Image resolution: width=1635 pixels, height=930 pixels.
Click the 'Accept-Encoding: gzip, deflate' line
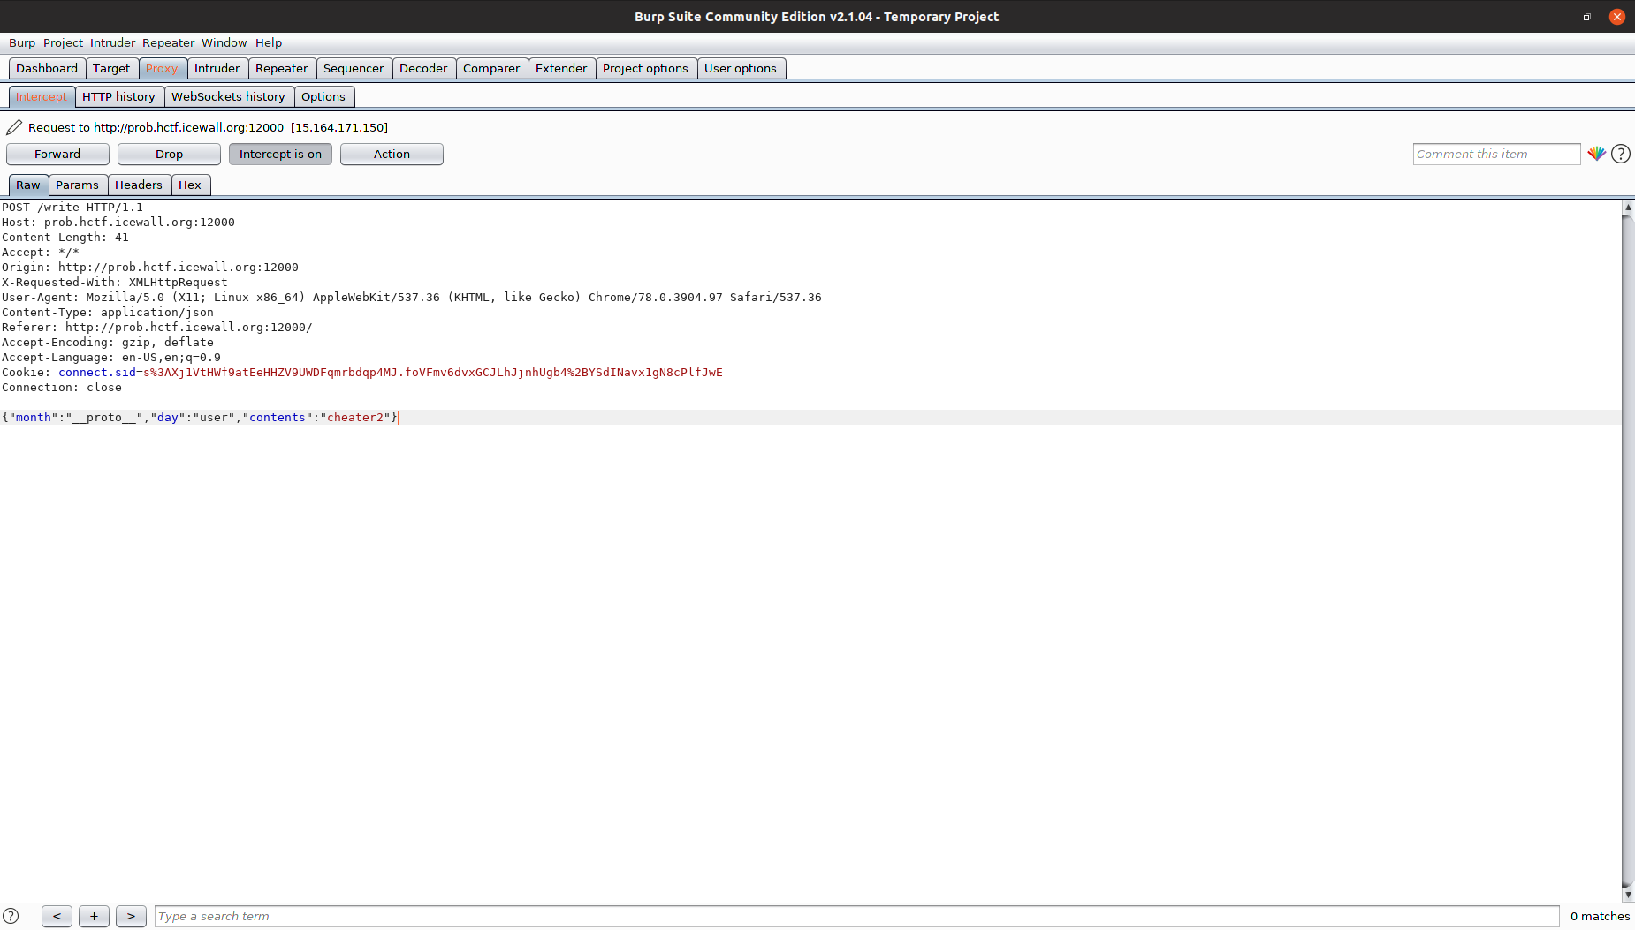click(x=108, y=343)
